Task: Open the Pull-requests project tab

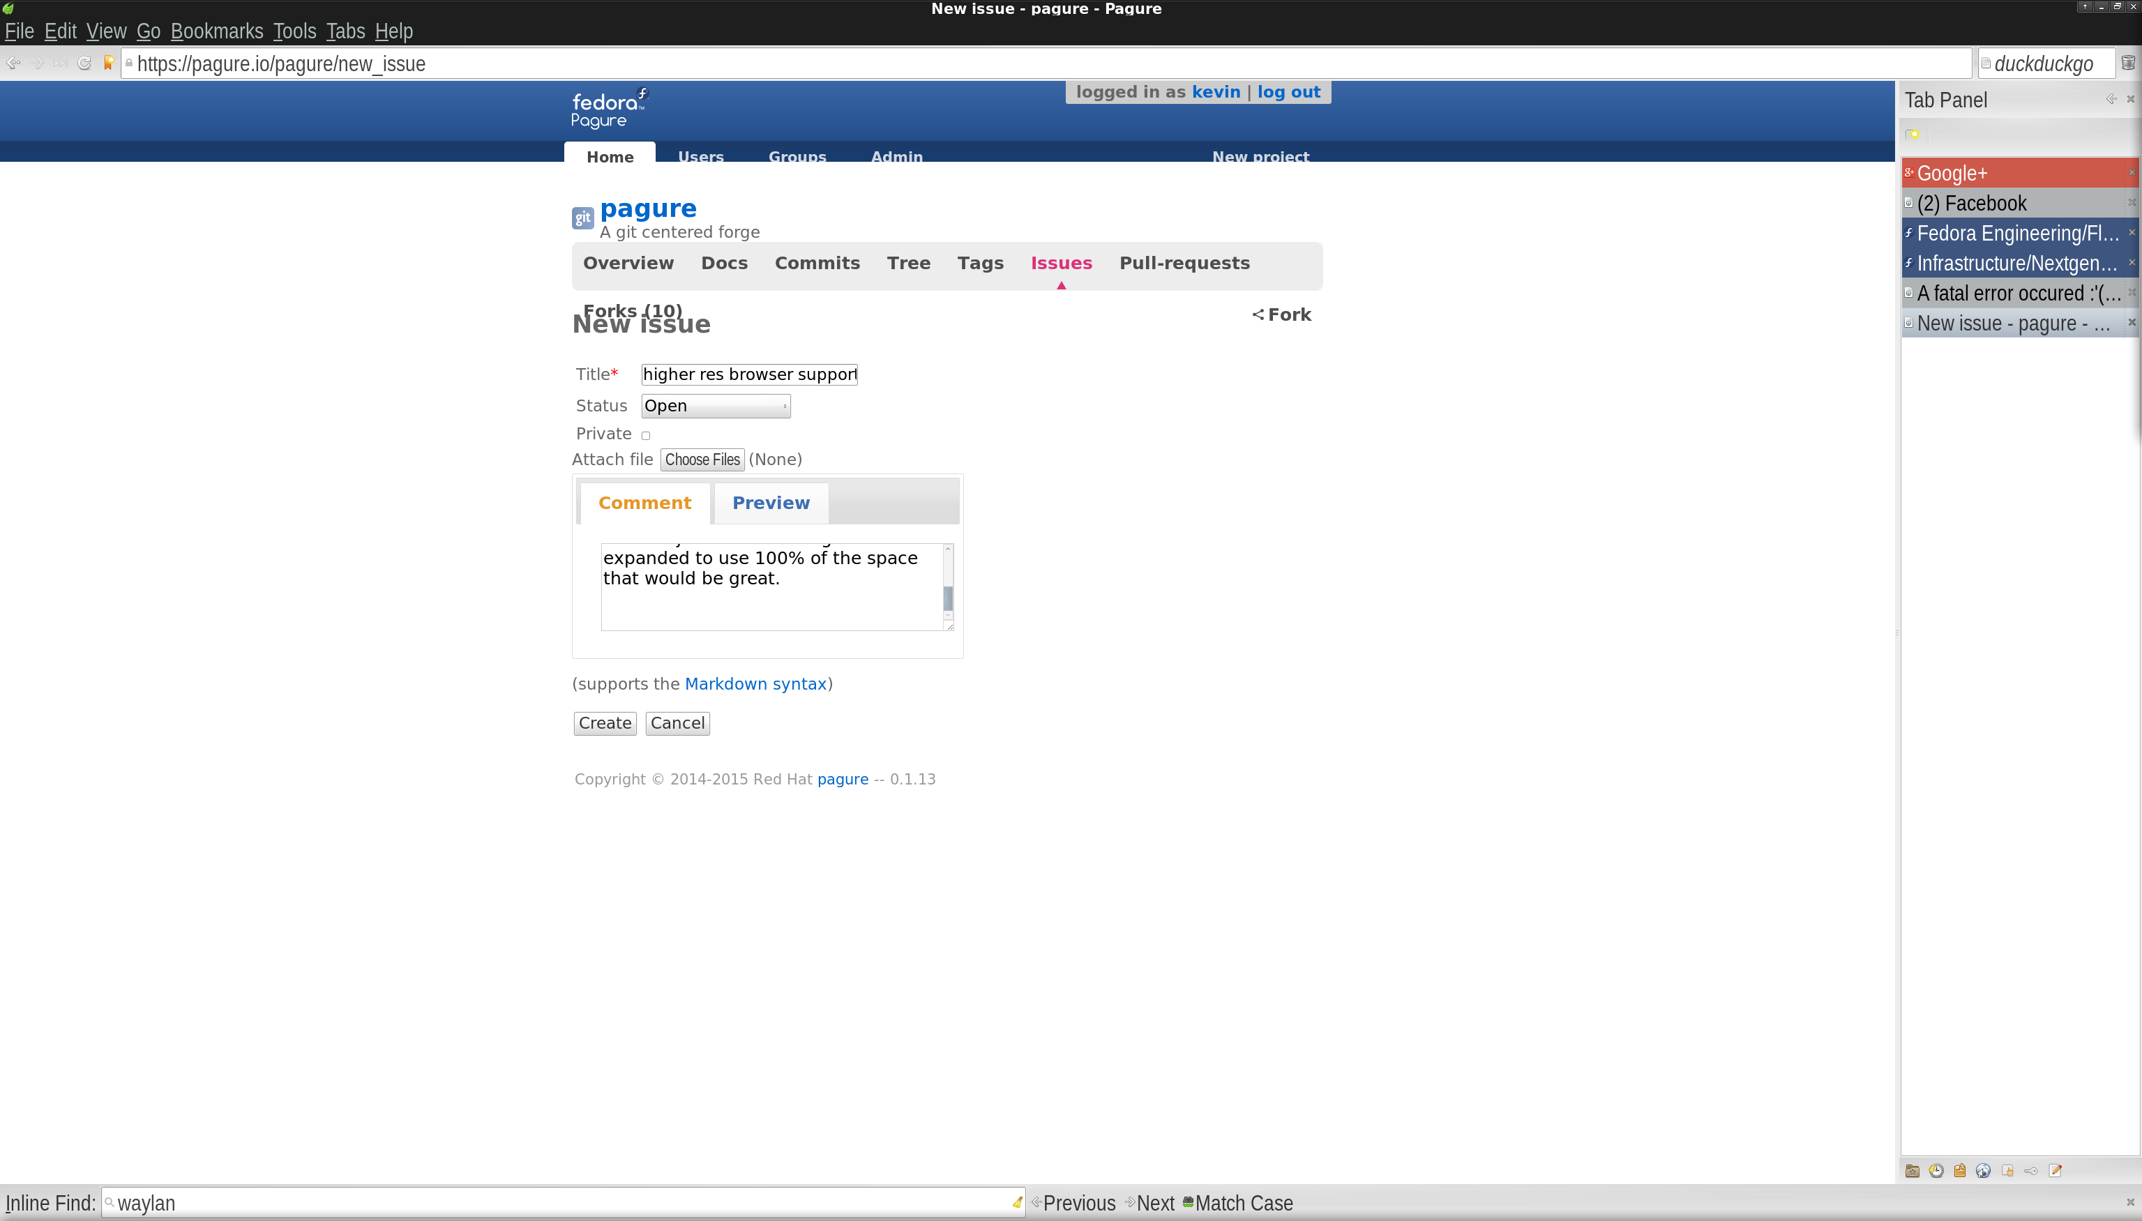Action: [1184, 264]
